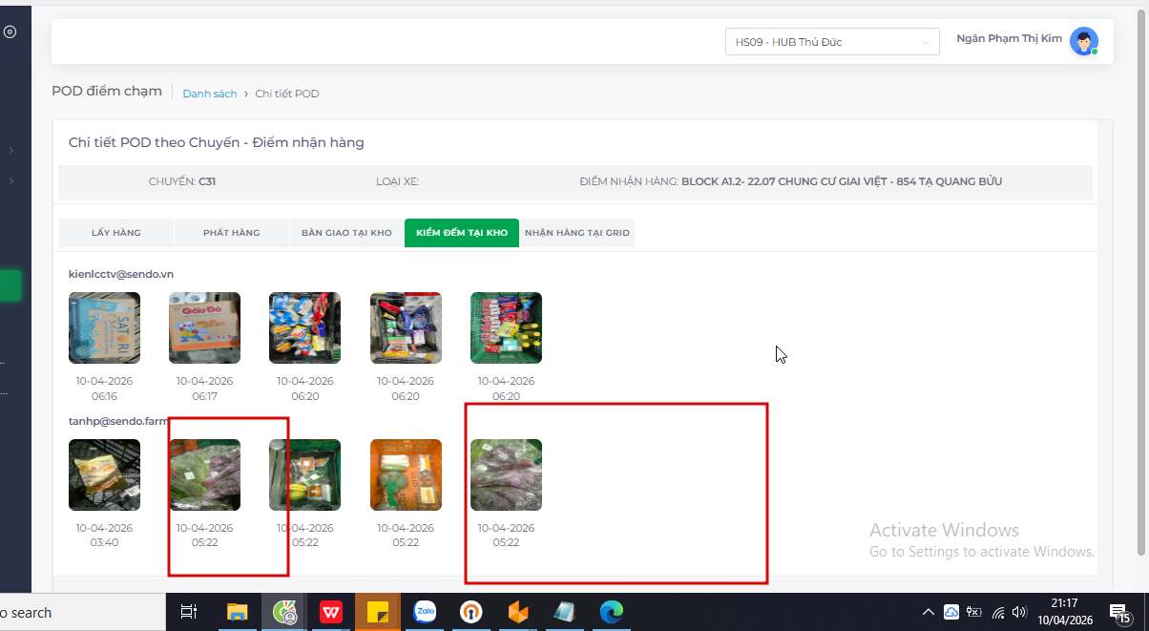The image size is (1149, 631).
Task: Launch WPS Office from taskbar
Action: click(x=331, y=612)
